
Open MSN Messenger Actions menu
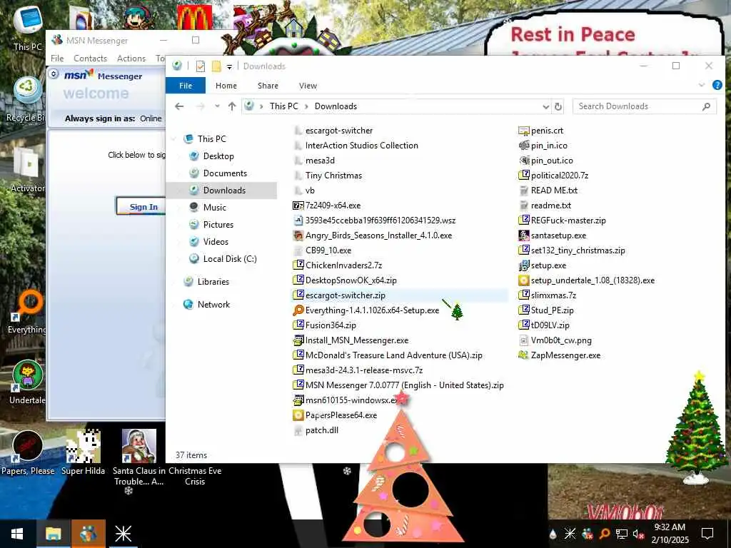(131, 59)
